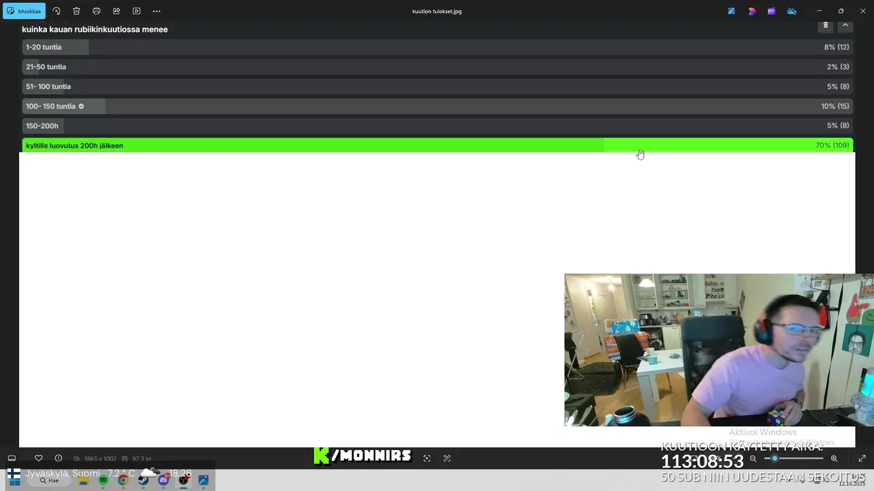Rotate the image with the rotate icon
The width and height of the screenshot is (874, 491).
point(57,11)
